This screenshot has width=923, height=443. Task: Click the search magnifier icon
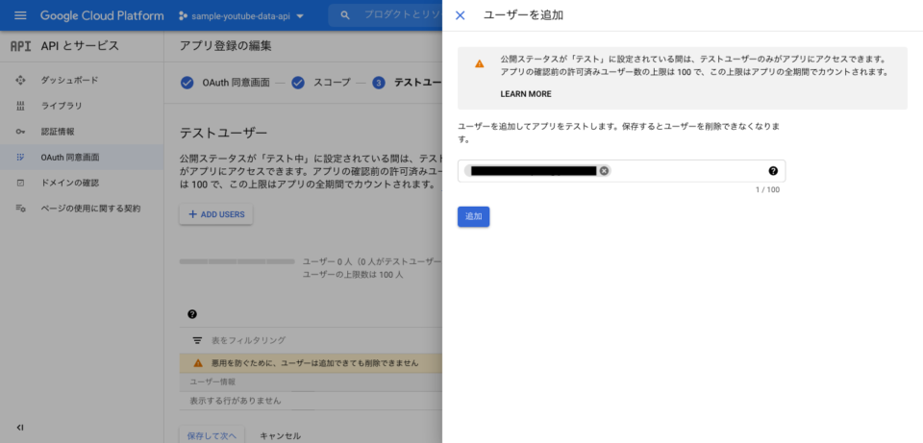click(x=345, y=15)
